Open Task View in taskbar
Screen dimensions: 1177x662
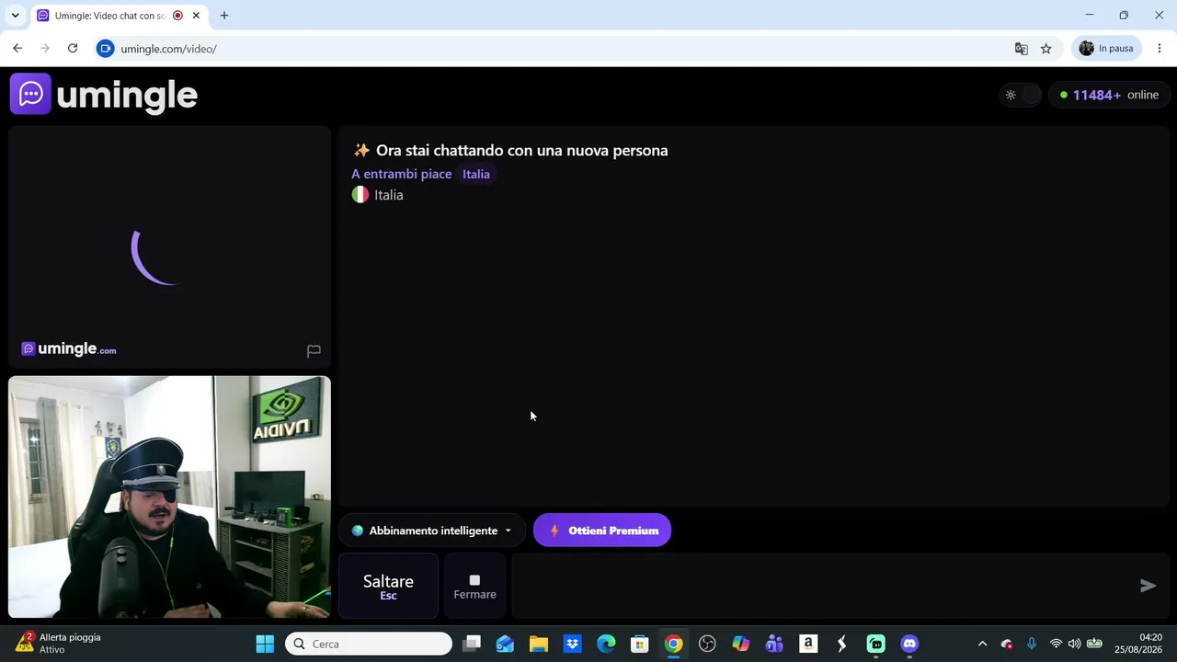coord(472,644)
